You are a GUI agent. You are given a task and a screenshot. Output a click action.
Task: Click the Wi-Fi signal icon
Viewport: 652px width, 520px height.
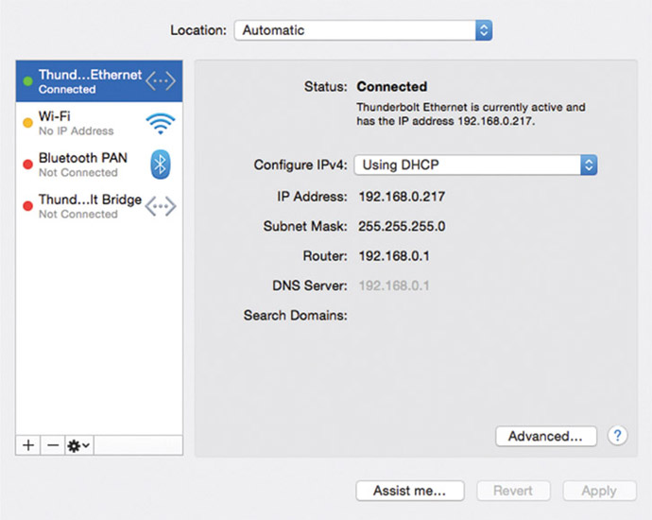tap(161, 123)
